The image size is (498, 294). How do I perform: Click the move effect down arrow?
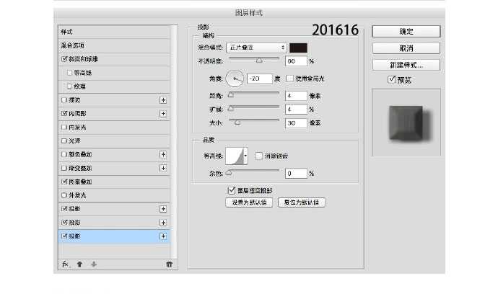coord(94,264)
